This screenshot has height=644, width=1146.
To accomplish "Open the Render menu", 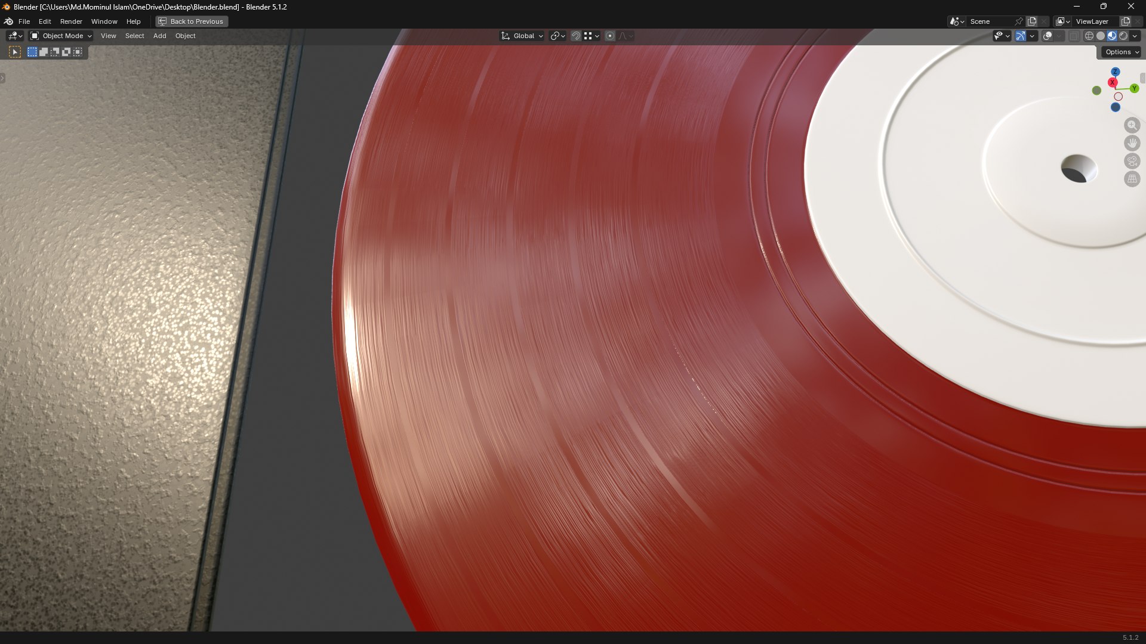I will (x=71, y=21).
